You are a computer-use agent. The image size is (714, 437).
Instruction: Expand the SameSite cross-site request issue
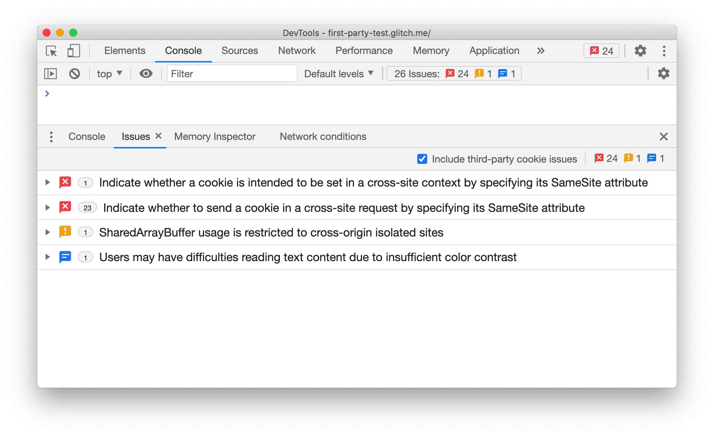coord(47,207)
